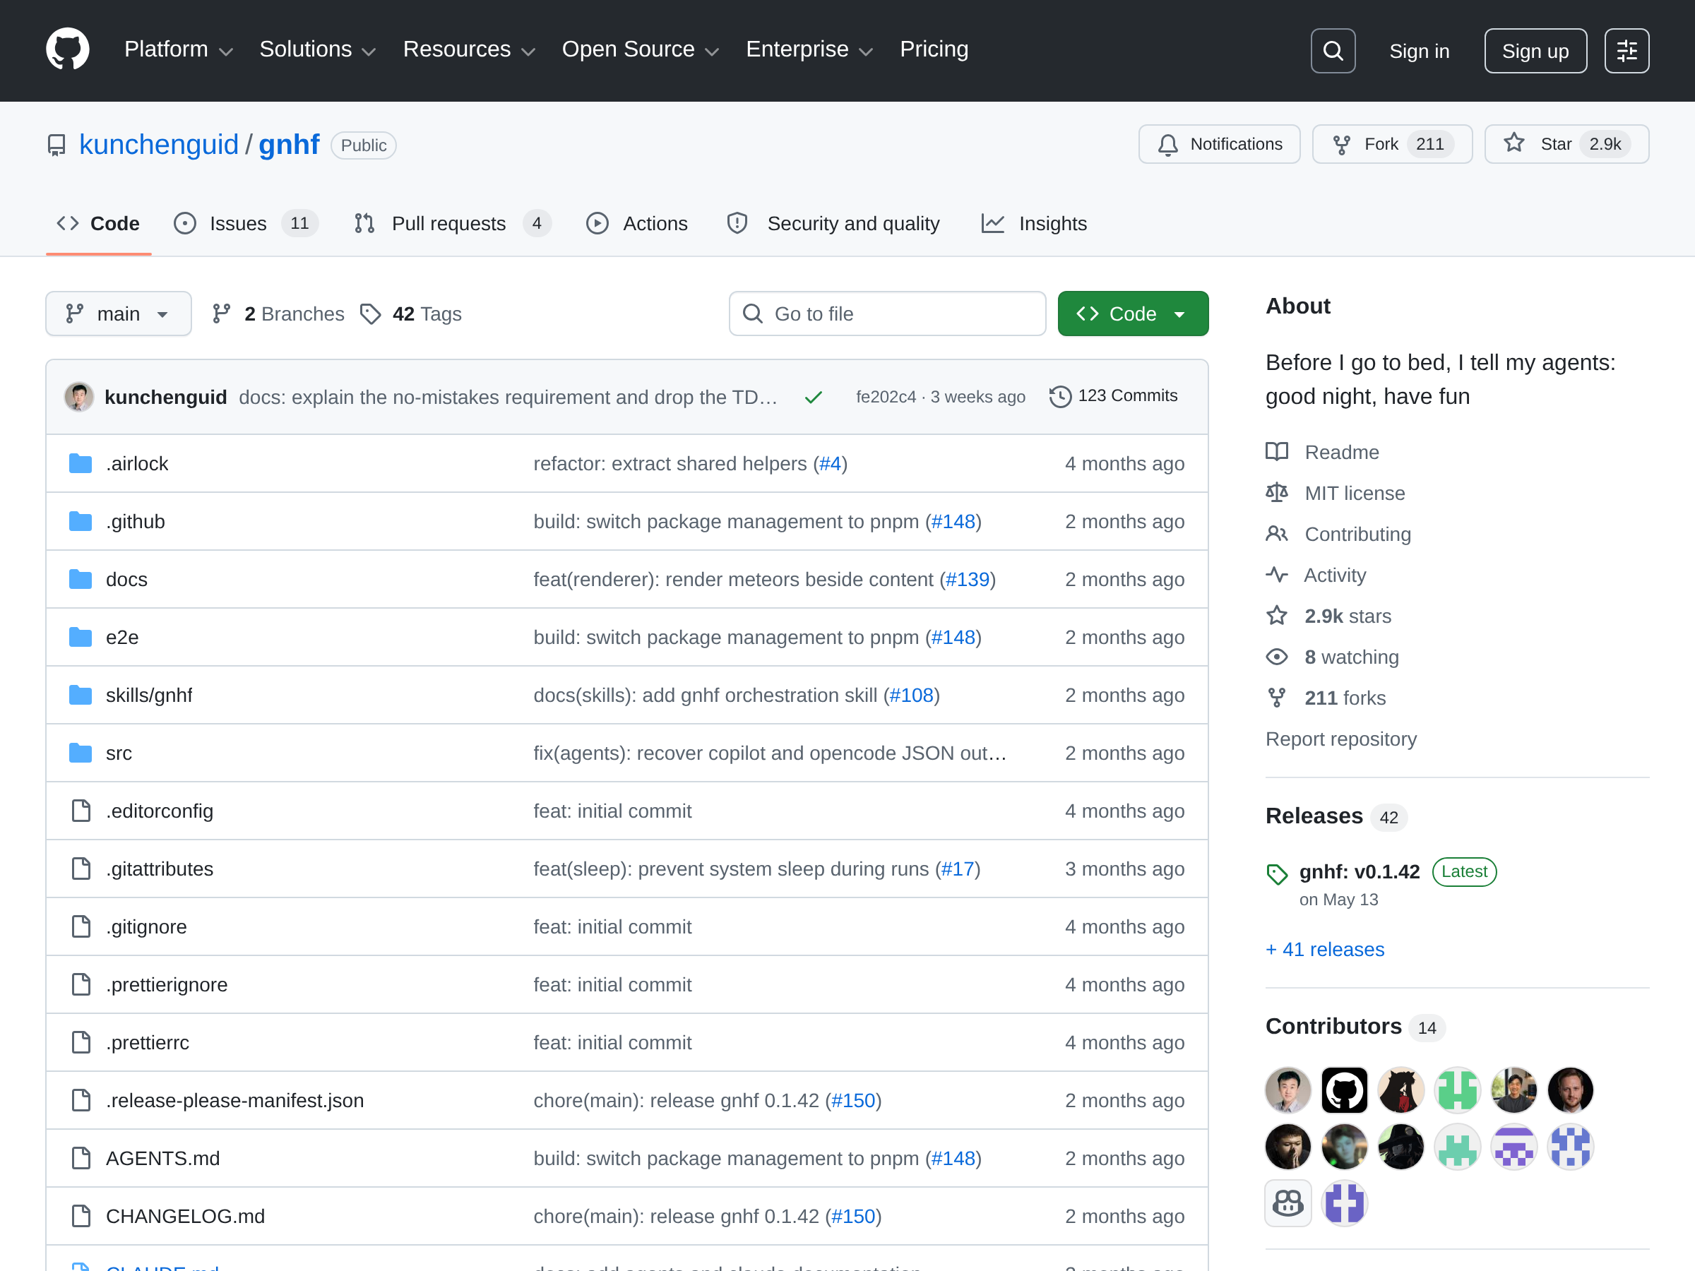Expand the Platform menu
Image resolution: width=1695 pixels, height=1271 pixels.
[x=179, y=50]
